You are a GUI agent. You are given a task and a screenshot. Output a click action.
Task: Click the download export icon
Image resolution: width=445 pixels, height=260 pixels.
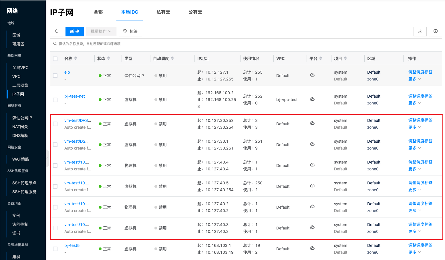pos(420,31)
